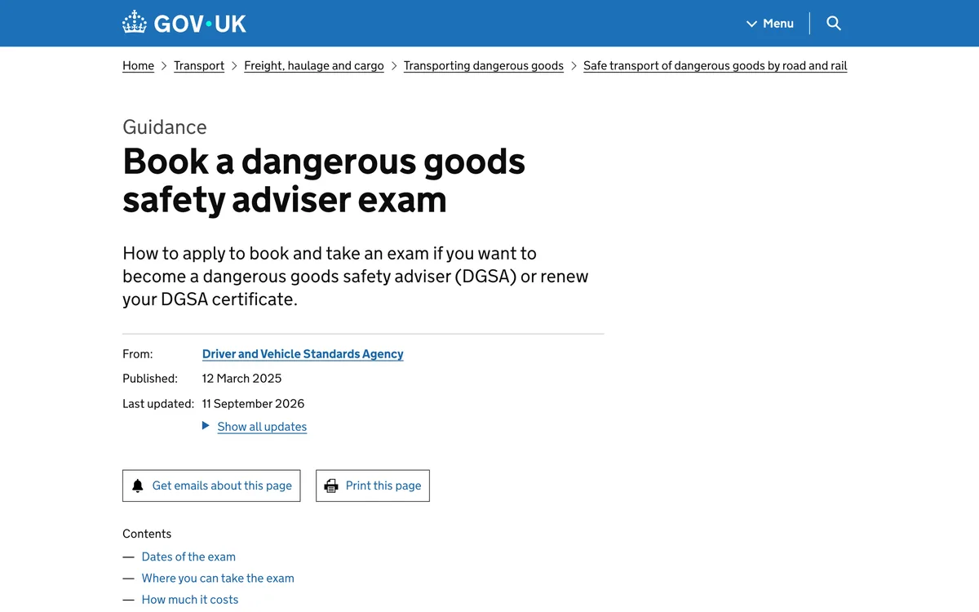
Task: Select last updated date 11 September 2026
Action: (254, 404)
